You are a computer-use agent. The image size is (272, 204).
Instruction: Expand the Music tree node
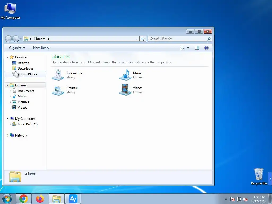tap(10, 96)
